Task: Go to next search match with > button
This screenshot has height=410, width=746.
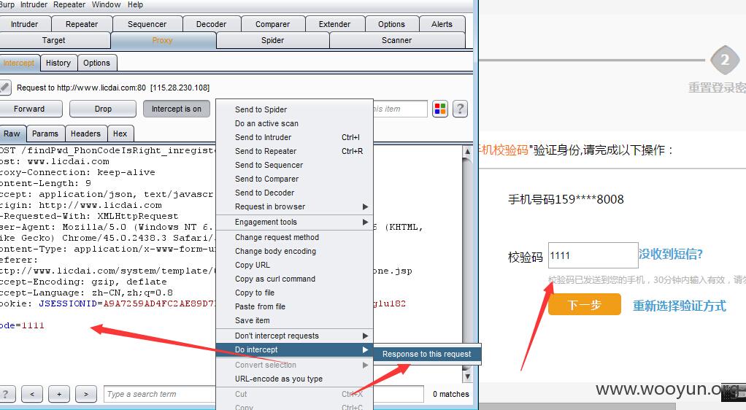Action: point(86,394)
